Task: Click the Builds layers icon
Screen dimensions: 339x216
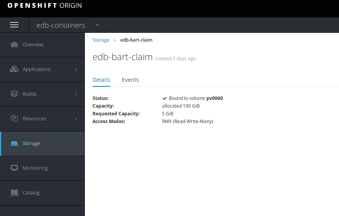Action: pos(14,94)
